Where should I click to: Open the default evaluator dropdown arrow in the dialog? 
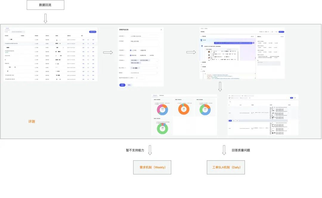(x=157, y=68)
